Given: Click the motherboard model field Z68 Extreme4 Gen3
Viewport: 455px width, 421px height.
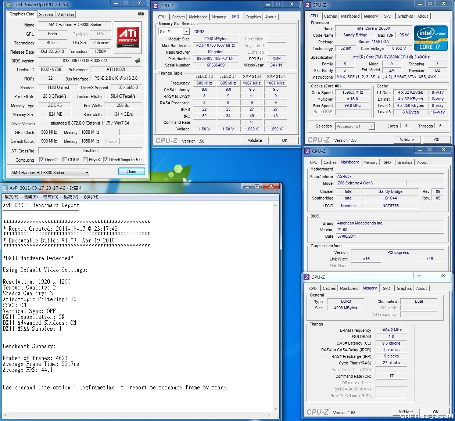Looking at the screenshot, I should 370,183.
